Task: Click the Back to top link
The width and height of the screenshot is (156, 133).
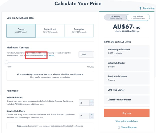Action: 148,8
